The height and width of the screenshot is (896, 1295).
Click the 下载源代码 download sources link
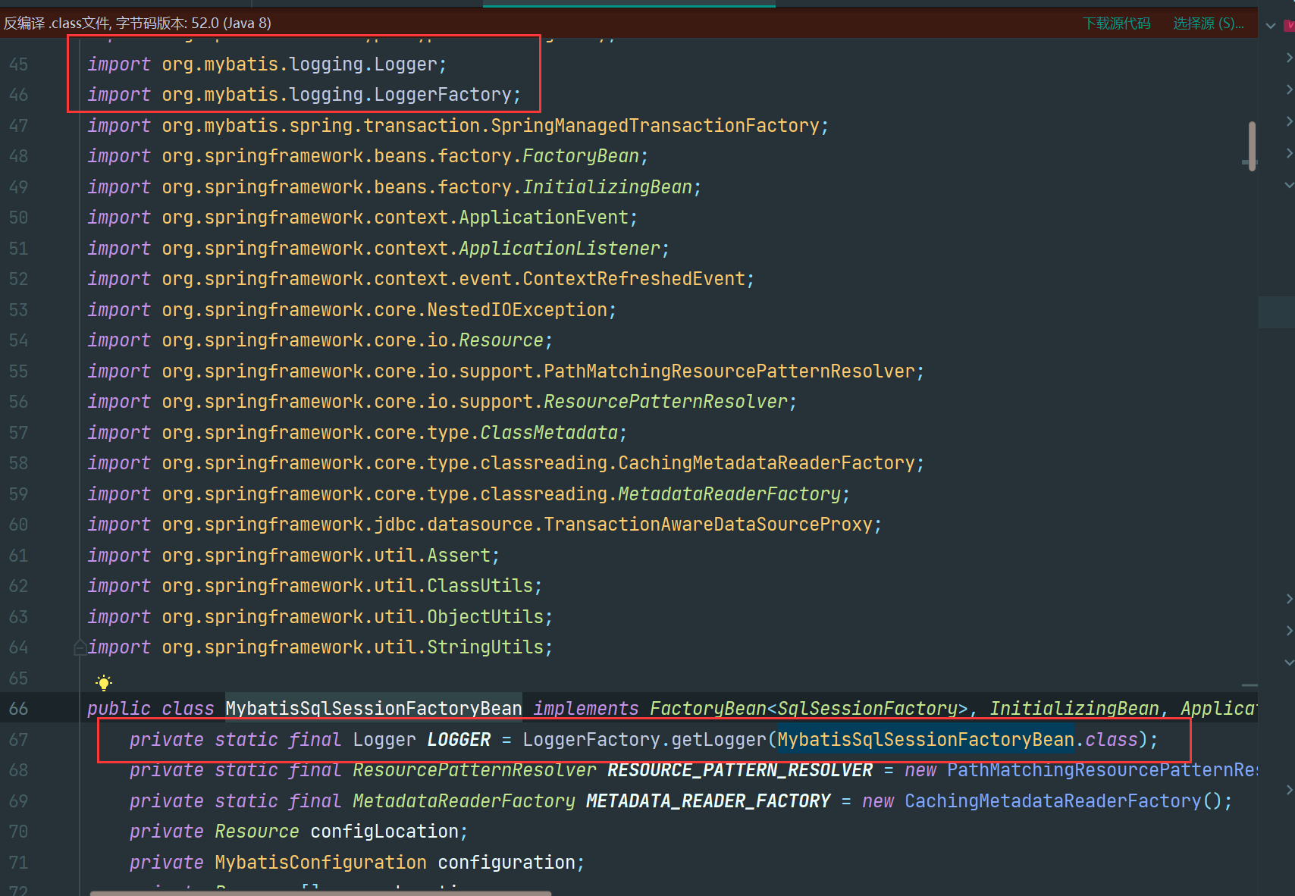pyautogui.click(x=1116, y=23)
